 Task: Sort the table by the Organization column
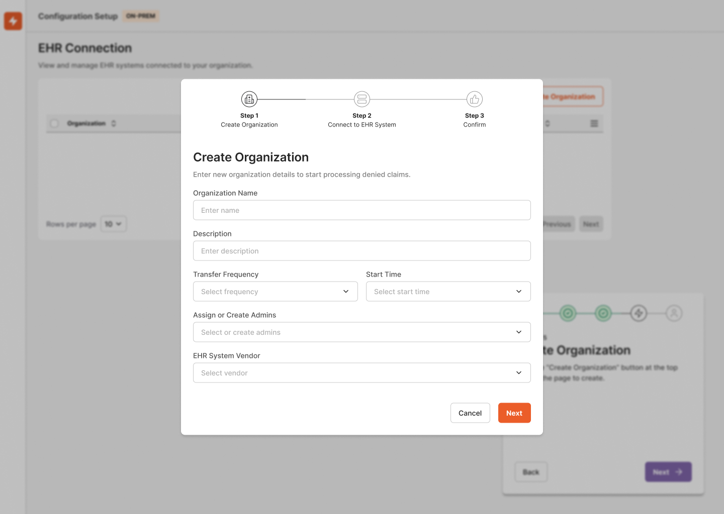(x=113, y=123)
